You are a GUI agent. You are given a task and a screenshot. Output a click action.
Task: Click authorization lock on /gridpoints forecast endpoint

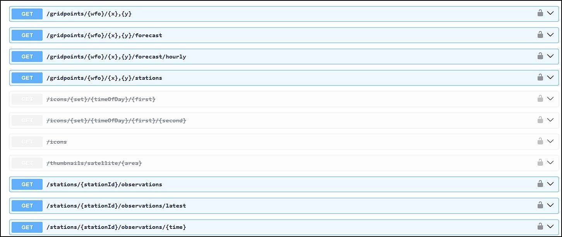(540, 35)
